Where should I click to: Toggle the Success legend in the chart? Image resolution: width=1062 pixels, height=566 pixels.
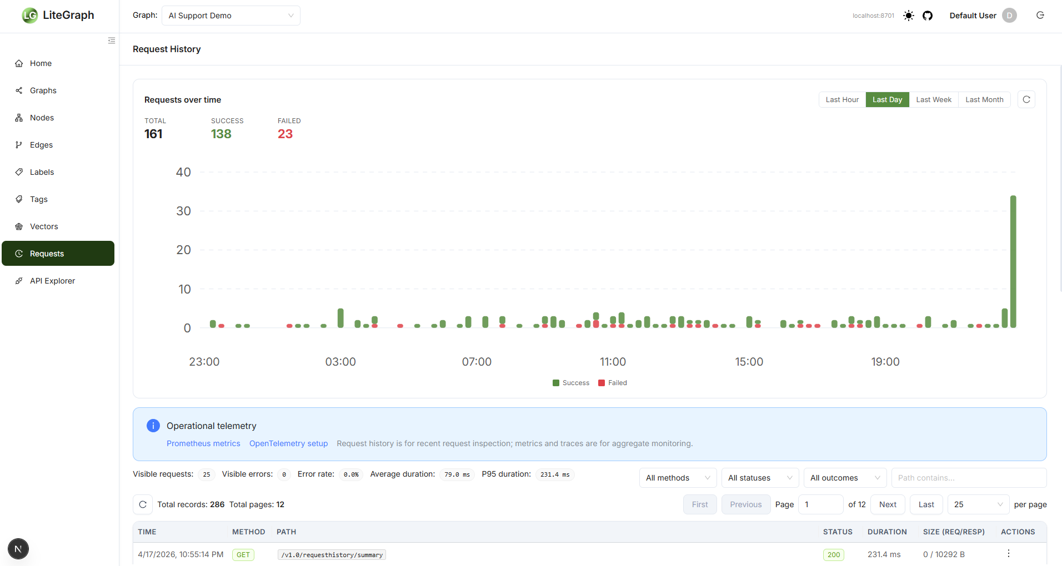(571, 382)
